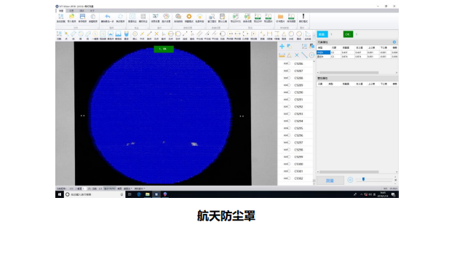This screenshot has height=262, width=449.
Task: Click the orange gear icon in the ribbon
Action: [x=189, y=17]
